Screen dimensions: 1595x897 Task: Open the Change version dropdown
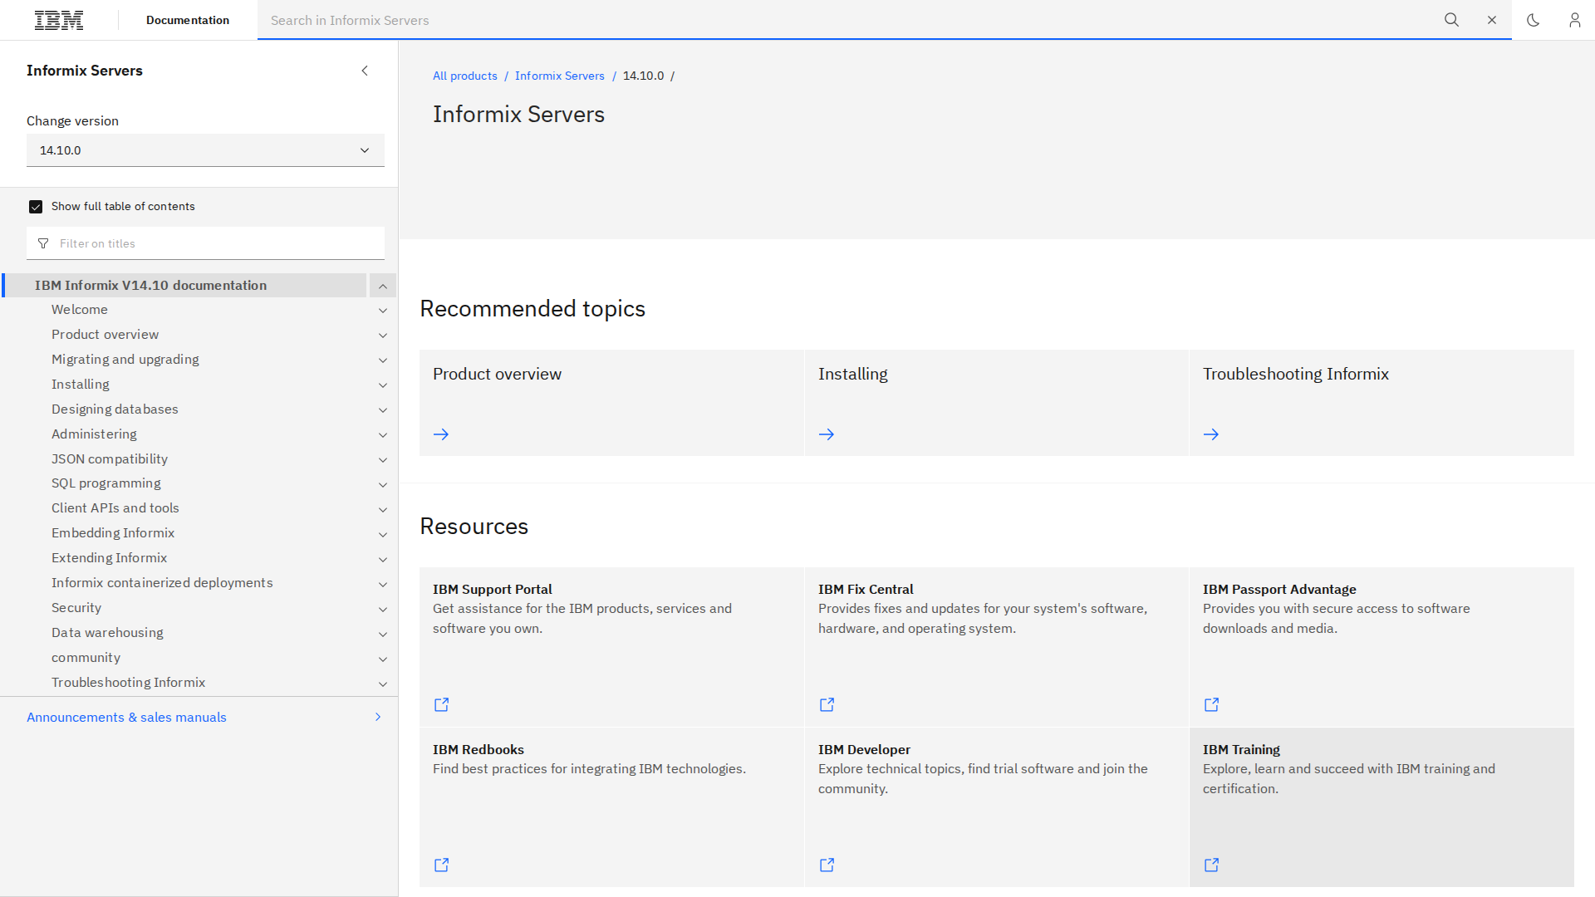click(205, 150)
